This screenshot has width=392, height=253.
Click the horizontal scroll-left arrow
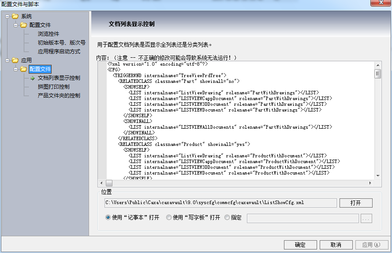[x=101, y=183]
